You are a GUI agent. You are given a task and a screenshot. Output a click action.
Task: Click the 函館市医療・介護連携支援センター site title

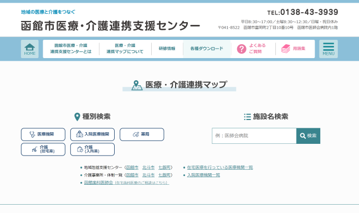tap(110, 25)
